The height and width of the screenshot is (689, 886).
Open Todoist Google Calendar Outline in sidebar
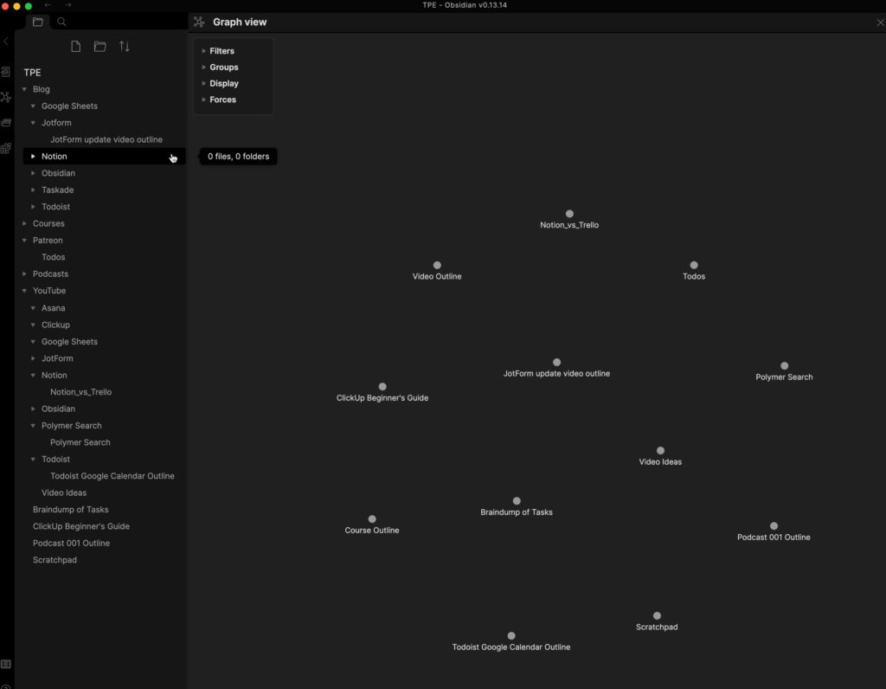point(112,476)
